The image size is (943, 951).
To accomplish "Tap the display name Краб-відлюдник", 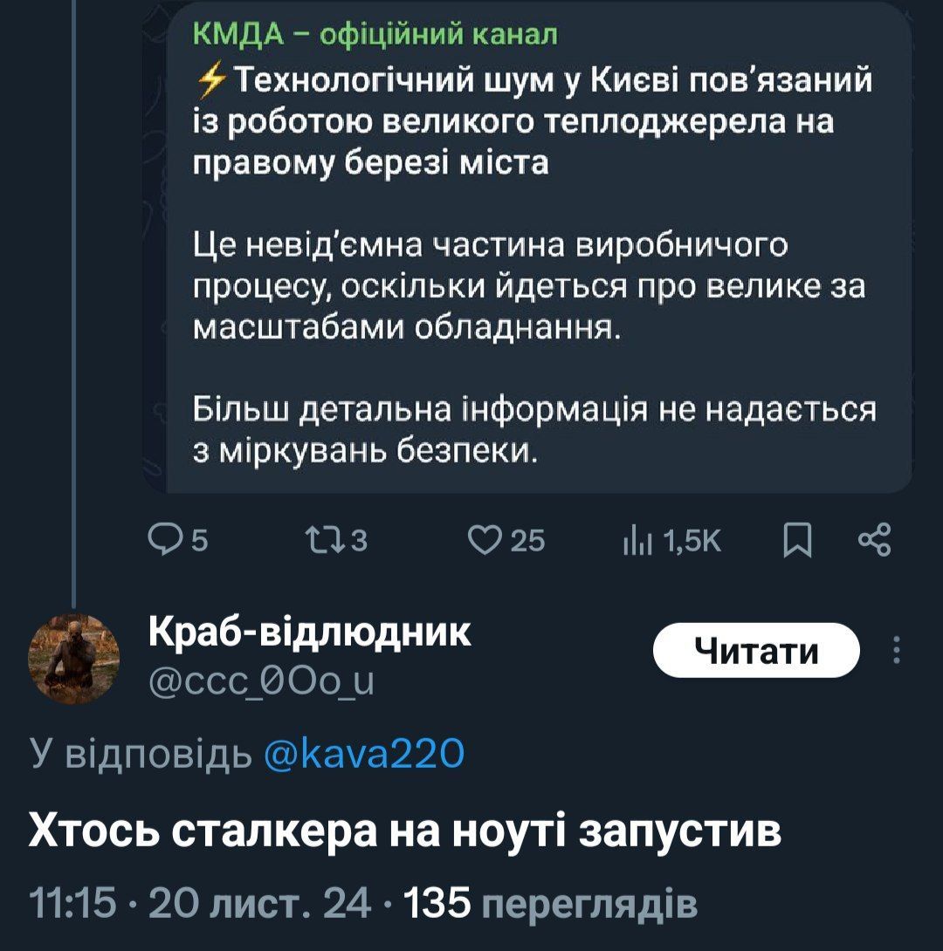I will (310, 633).
